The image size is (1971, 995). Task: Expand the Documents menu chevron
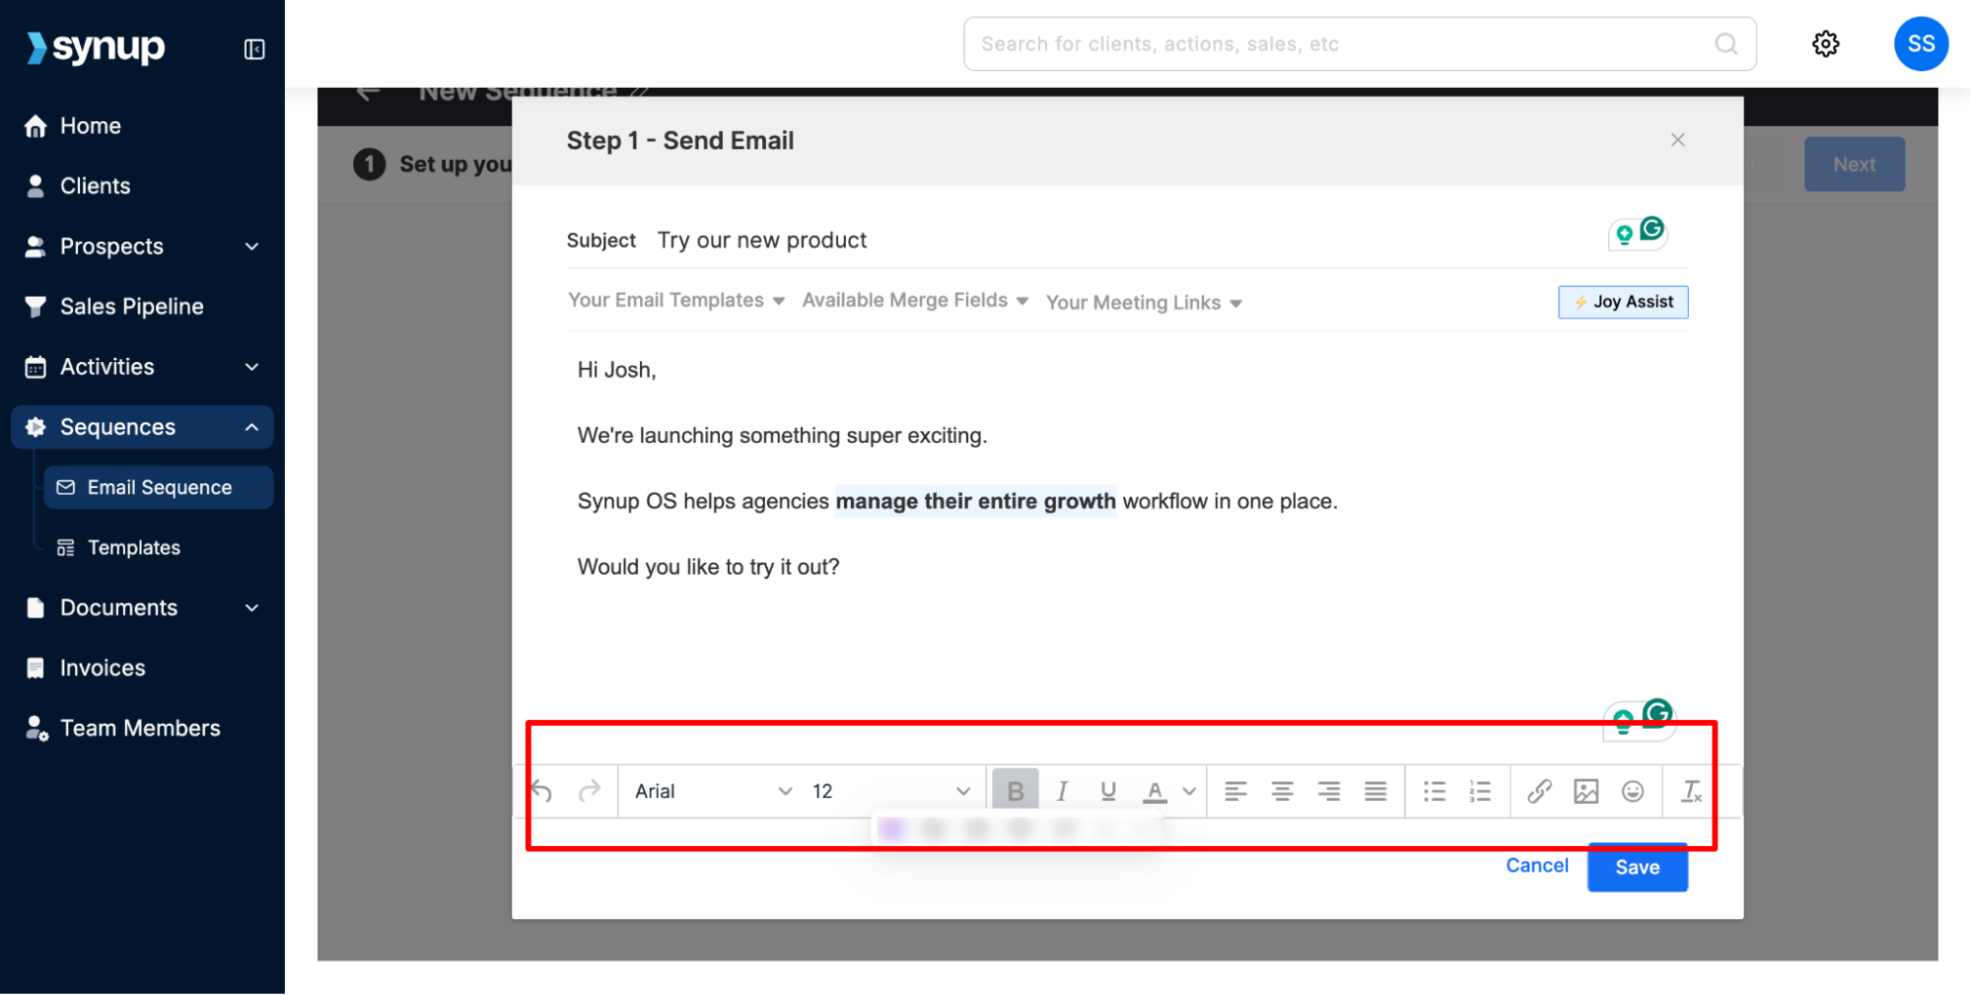(251, 607)
